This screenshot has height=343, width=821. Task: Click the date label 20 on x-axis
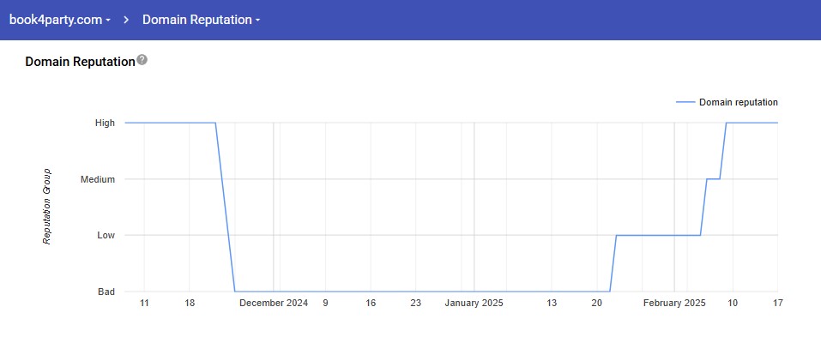pos(597,303)
